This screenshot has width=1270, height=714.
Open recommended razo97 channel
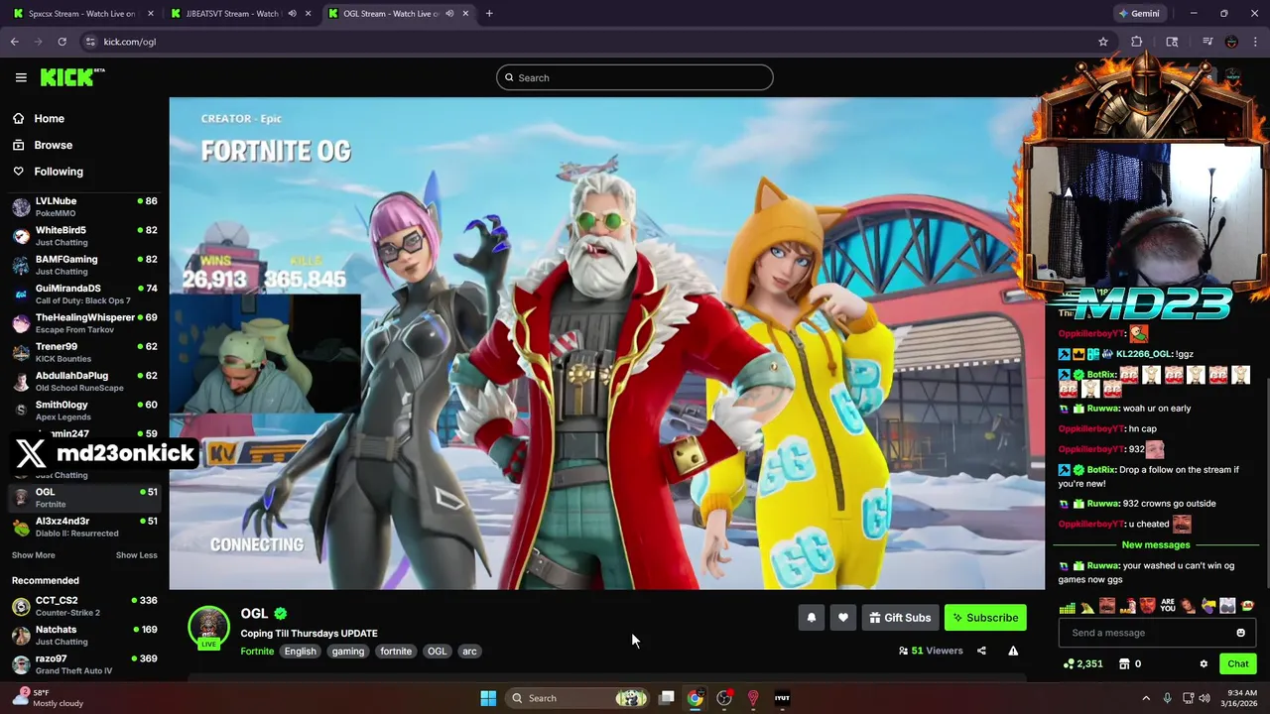point(84,664)
